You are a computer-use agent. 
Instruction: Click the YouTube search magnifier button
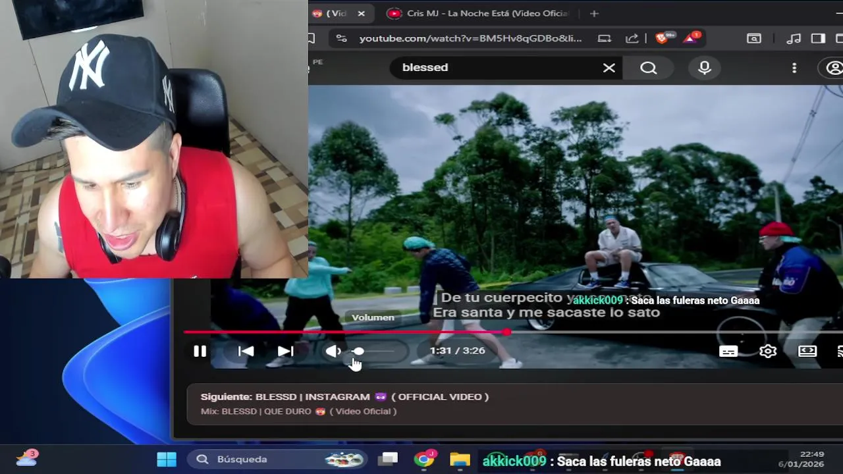point(649,68)
